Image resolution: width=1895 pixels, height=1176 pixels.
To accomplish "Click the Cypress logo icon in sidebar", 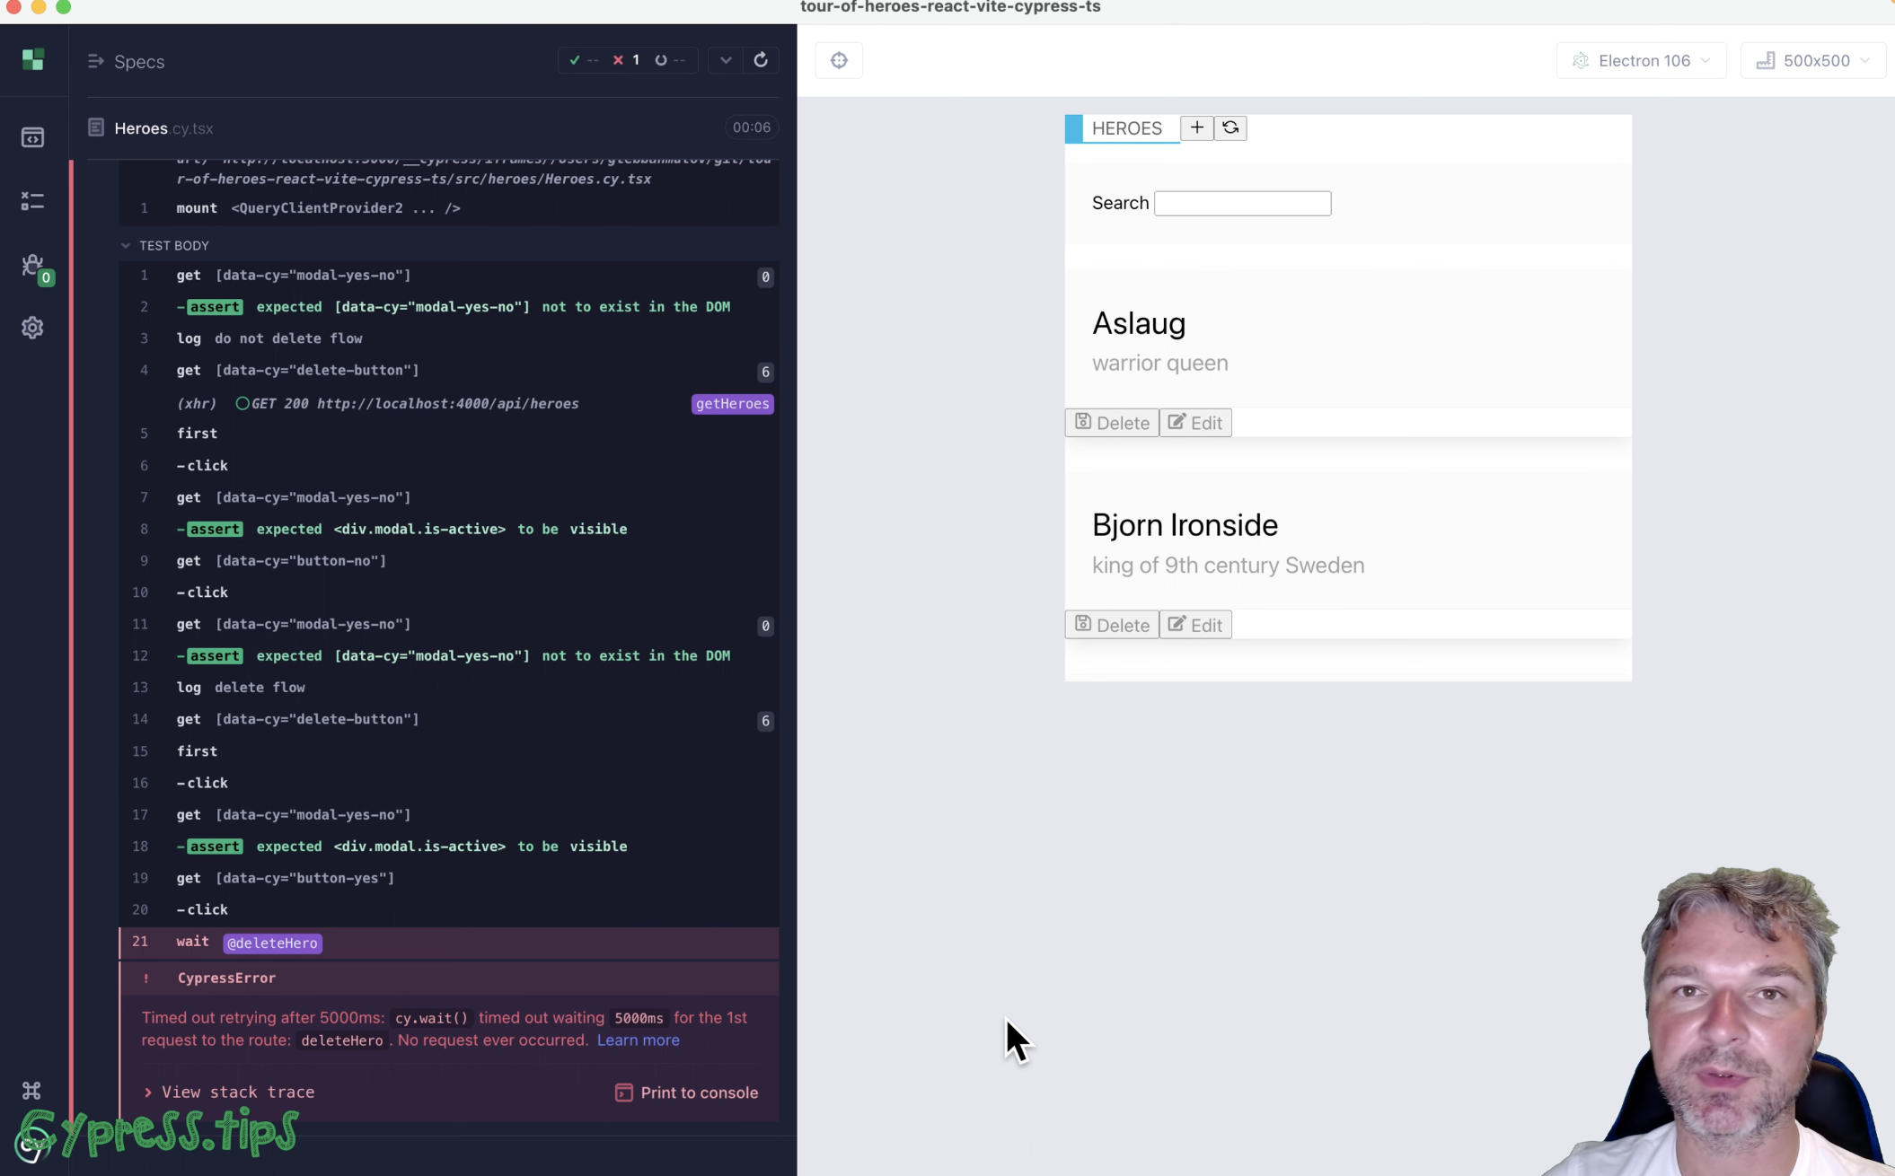I will pos(33,59).
